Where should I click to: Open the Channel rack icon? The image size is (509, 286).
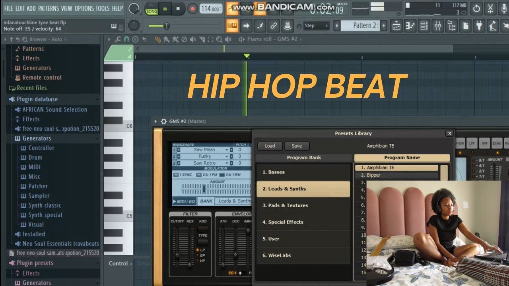(424, 26)
